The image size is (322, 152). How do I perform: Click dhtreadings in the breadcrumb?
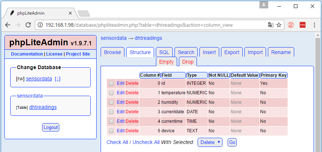click(x=148, y=38)
